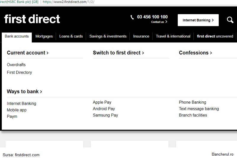Screen dimensions: 237x158
Task: Click the First Directory link
Action: 19,73
